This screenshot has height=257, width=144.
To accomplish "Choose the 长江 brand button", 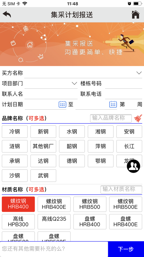I will [x=129, y=146].
